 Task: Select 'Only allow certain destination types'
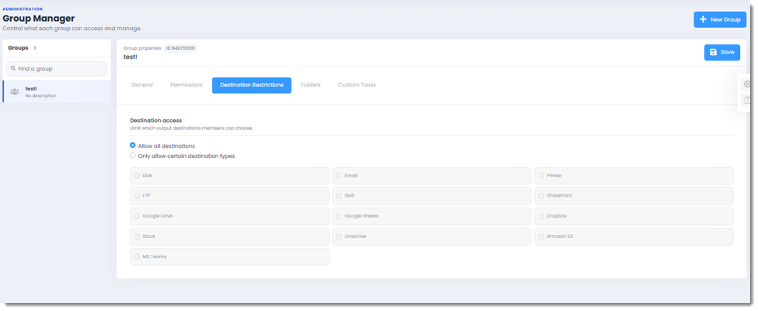pos(132,155)
